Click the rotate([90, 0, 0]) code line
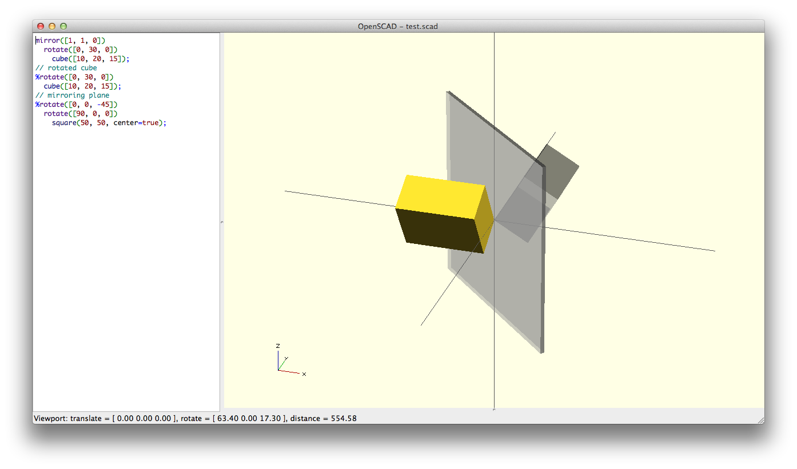The height and width of the screenshot is (469, 797). point(81,114)
